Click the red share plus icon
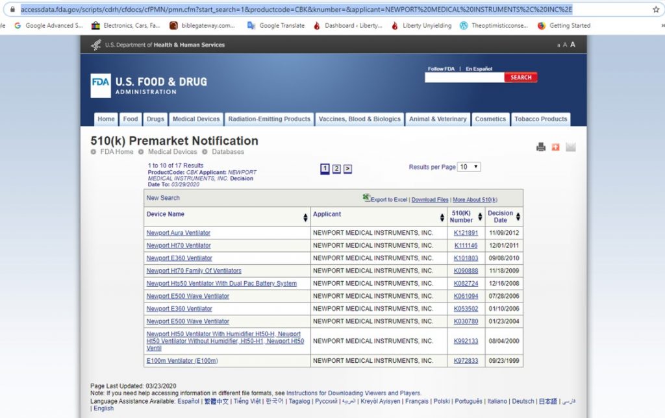665x418 pixels. (x=556, y=147)
